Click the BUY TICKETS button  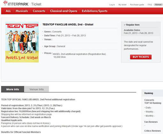(141, 57)
